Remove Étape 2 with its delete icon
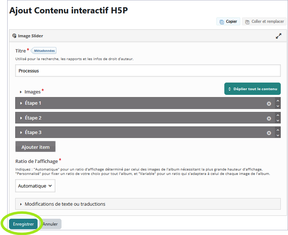Image resolution: width=288 pixels, height=235 pixels. 269,118
